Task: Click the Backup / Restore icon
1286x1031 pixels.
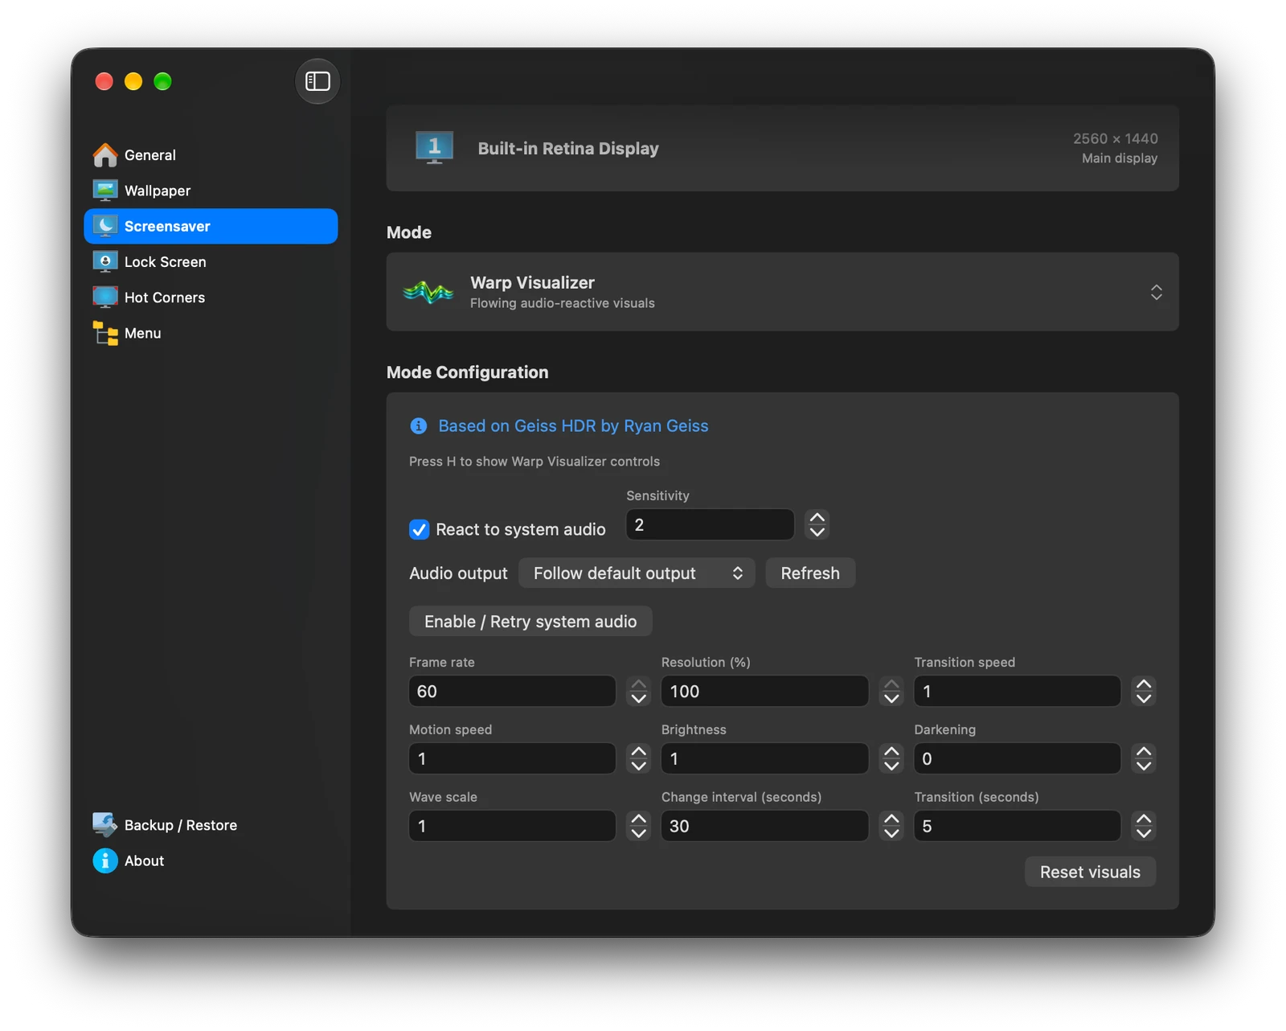Action: coord(105,824)
